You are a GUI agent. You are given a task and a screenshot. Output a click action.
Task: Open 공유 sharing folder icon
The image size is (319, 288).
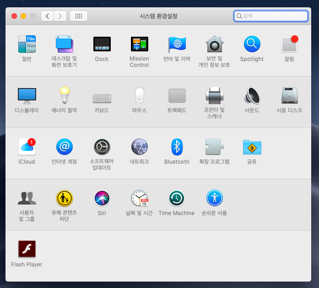[252, 147]
